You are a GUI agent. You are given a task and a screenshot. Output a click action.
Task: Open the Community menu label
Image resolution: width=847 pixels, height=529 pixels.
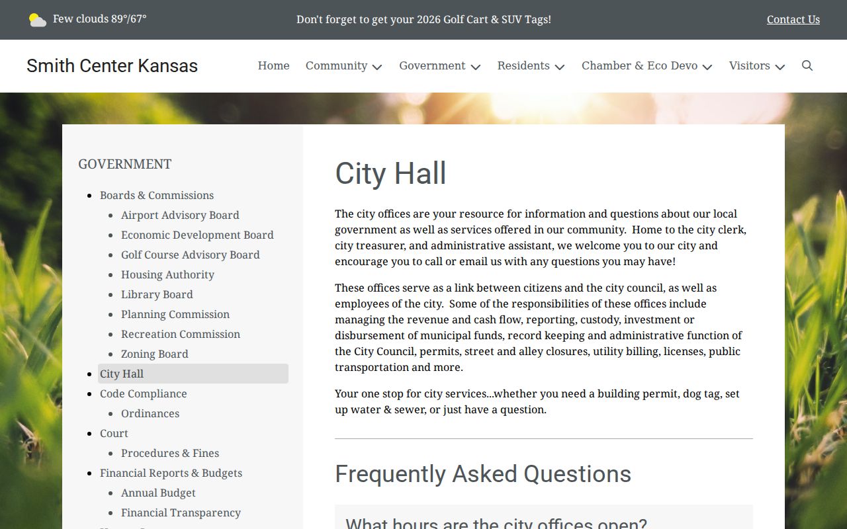point(336,65)
